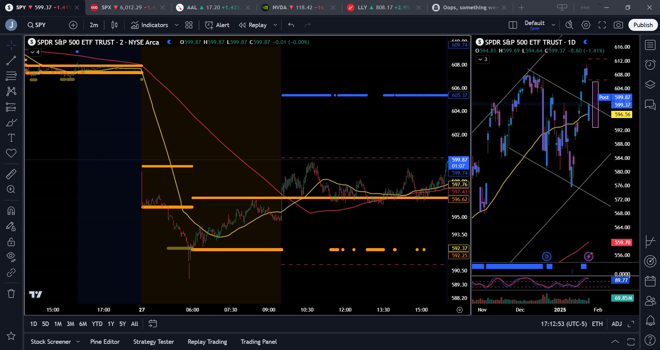Open a new browser tab
This screenshot has height=350, width=660.
pyautogui.click(x=521, y=8)
